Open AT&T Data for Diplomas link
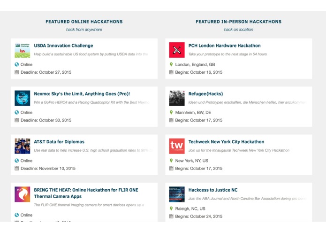Image resolution: width=326 pixels, height=232 pixels. 59,142
